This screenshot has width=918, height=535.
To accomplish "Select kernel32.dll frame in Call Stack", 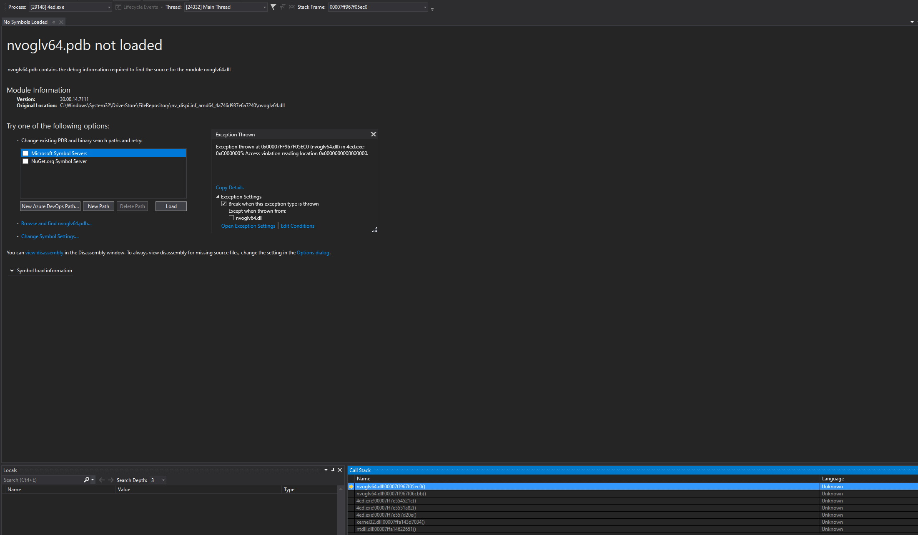I will 390,522.
